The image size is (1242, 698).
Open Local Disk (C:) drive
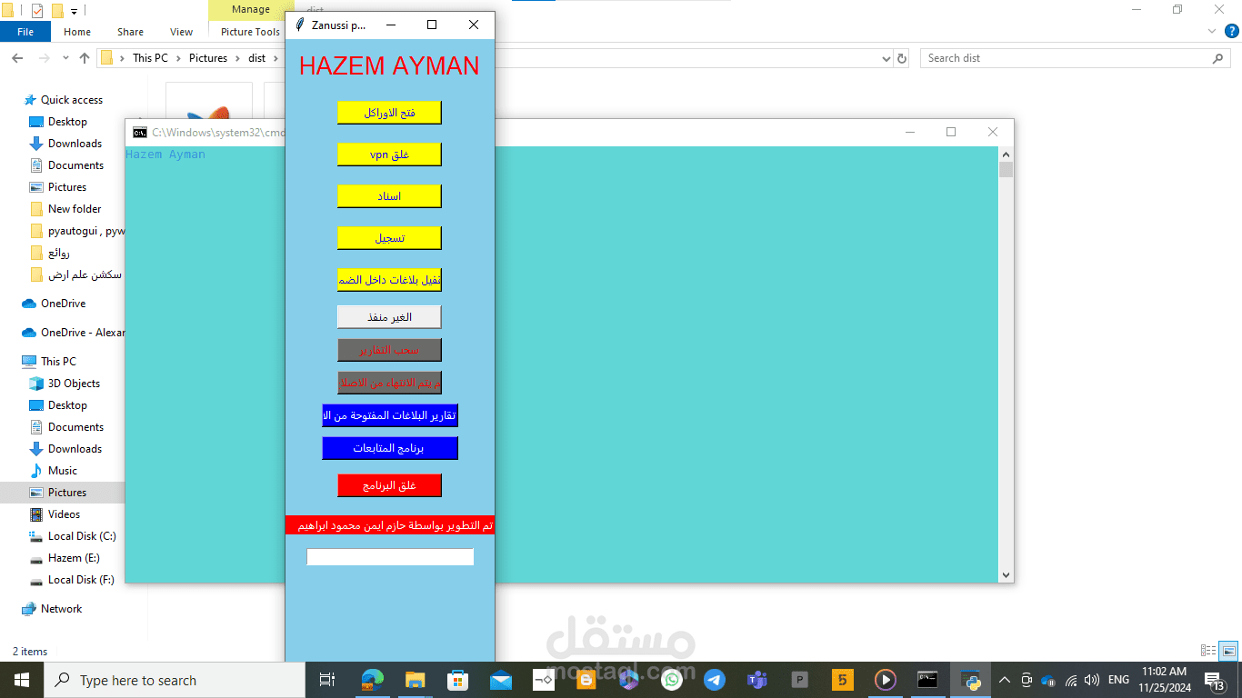coord(82,536)
